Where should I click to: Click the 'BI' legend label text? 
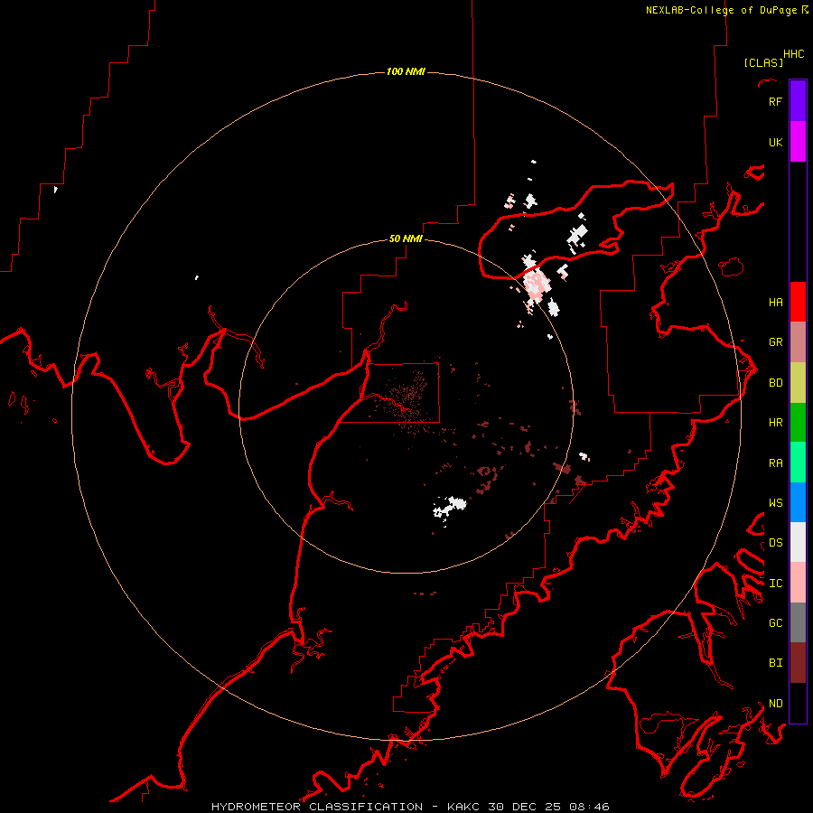coord(775,663)
